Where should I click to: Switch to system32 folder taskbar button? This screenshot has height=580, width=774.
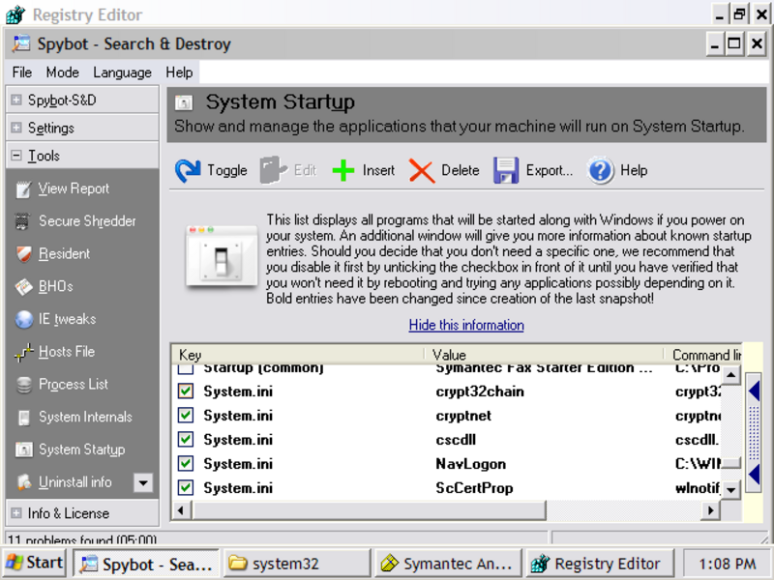(297, 564)
